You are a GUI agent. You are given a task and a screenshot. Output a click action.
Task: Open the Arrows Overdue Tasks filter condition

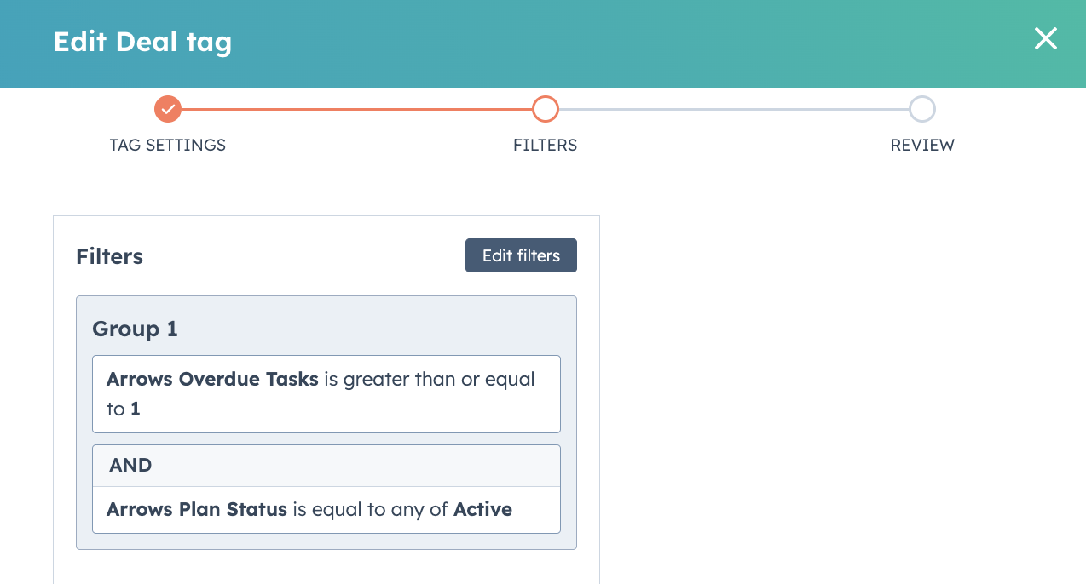point(326,394)
